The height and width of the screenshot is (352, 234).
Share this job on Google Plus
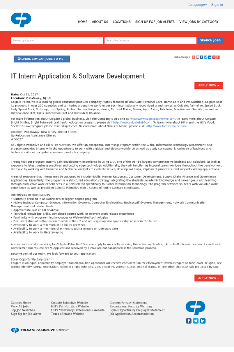click(218, 57)
